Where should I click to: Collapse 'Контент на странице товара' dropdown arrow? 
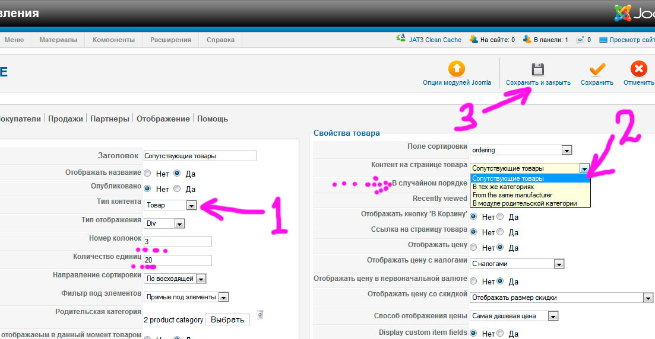(x=584, y=168)
